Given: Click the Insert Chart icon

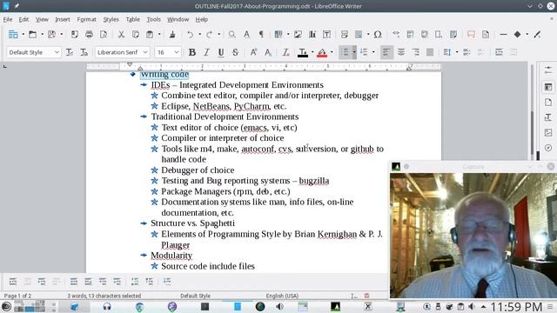Looking at the screenshot, I should point(312,35).
